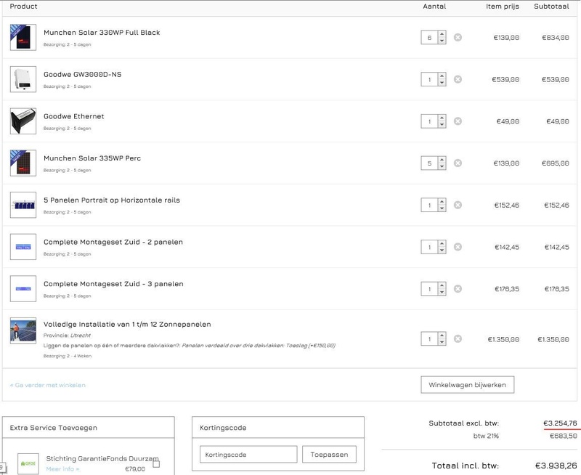This screenshot has width=581, height=475.
Task: Remove Munchen Solar 330WP Full Black item
Action: [x=458, y=37]
